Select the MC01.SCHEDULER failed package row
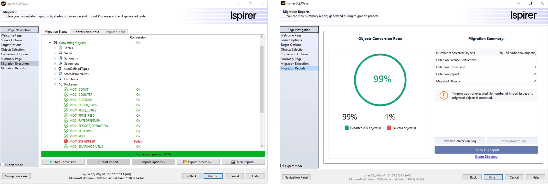 (82, 141)
